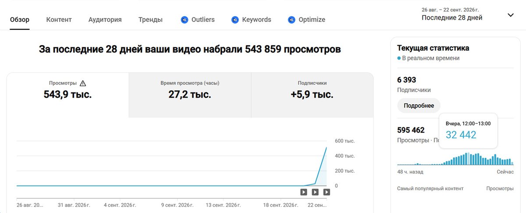
Task: Click the warning triangle next to Просмотры
Action: 83,83
